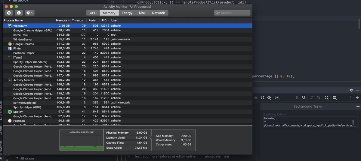Image resolution: width=361 pixels, height=161 pixels.
Task: Click the Cached Files 4,64 GB value
Action: tap(142, 143)
